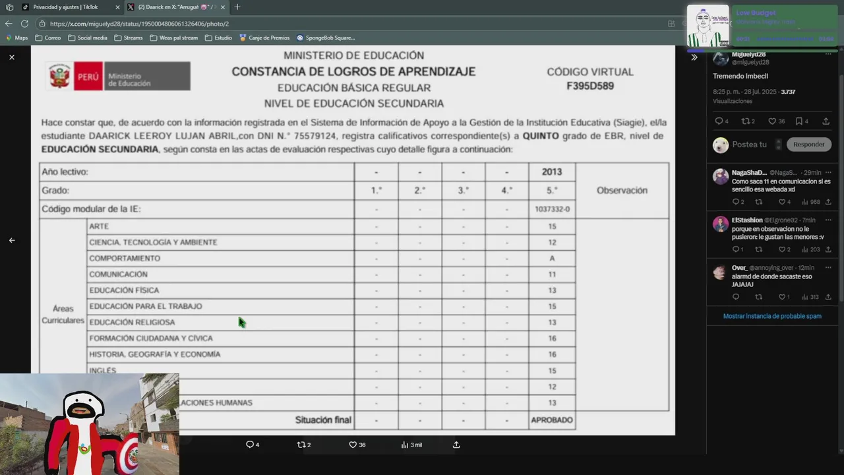
Task: Like Over_'s comment
Action: [781, 297]
